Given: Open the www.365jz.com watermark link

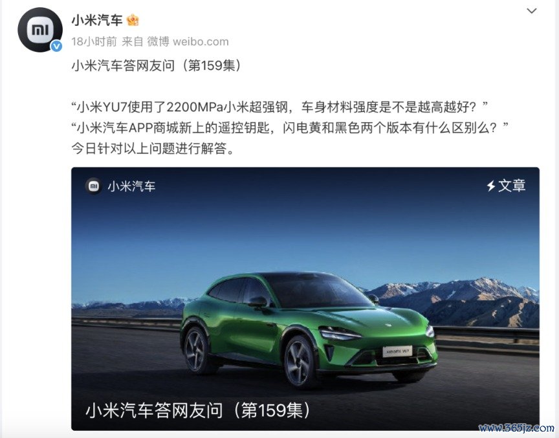Looking at the screenshot, I should click(x=516, y=428).
